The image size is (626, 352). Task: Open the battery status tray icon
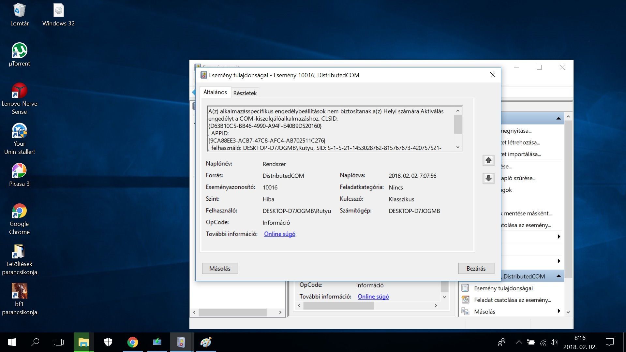click(x=530, y=342)
